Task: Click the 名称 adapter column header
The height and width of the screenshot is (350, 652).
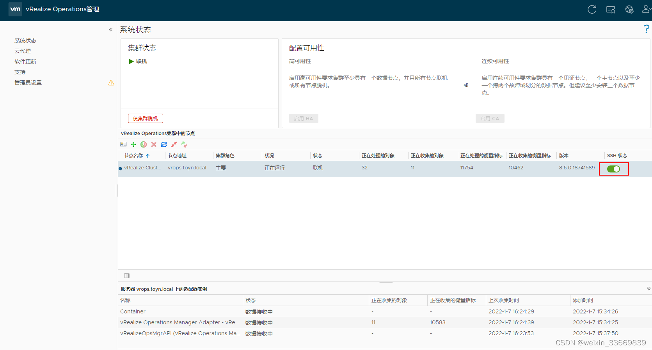Action: (125, 300)
